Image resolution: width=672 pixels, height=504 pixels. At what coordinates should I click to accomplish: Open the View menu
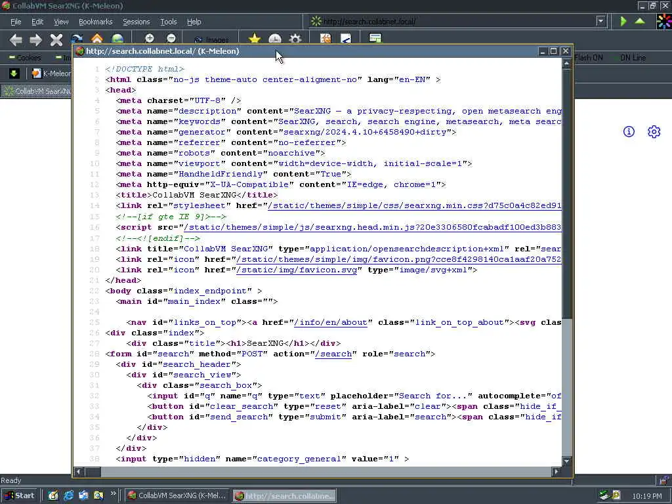[x=61, y=22]
